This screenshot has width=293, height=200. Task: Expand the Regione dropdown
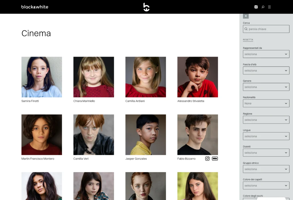coord(266,120)
